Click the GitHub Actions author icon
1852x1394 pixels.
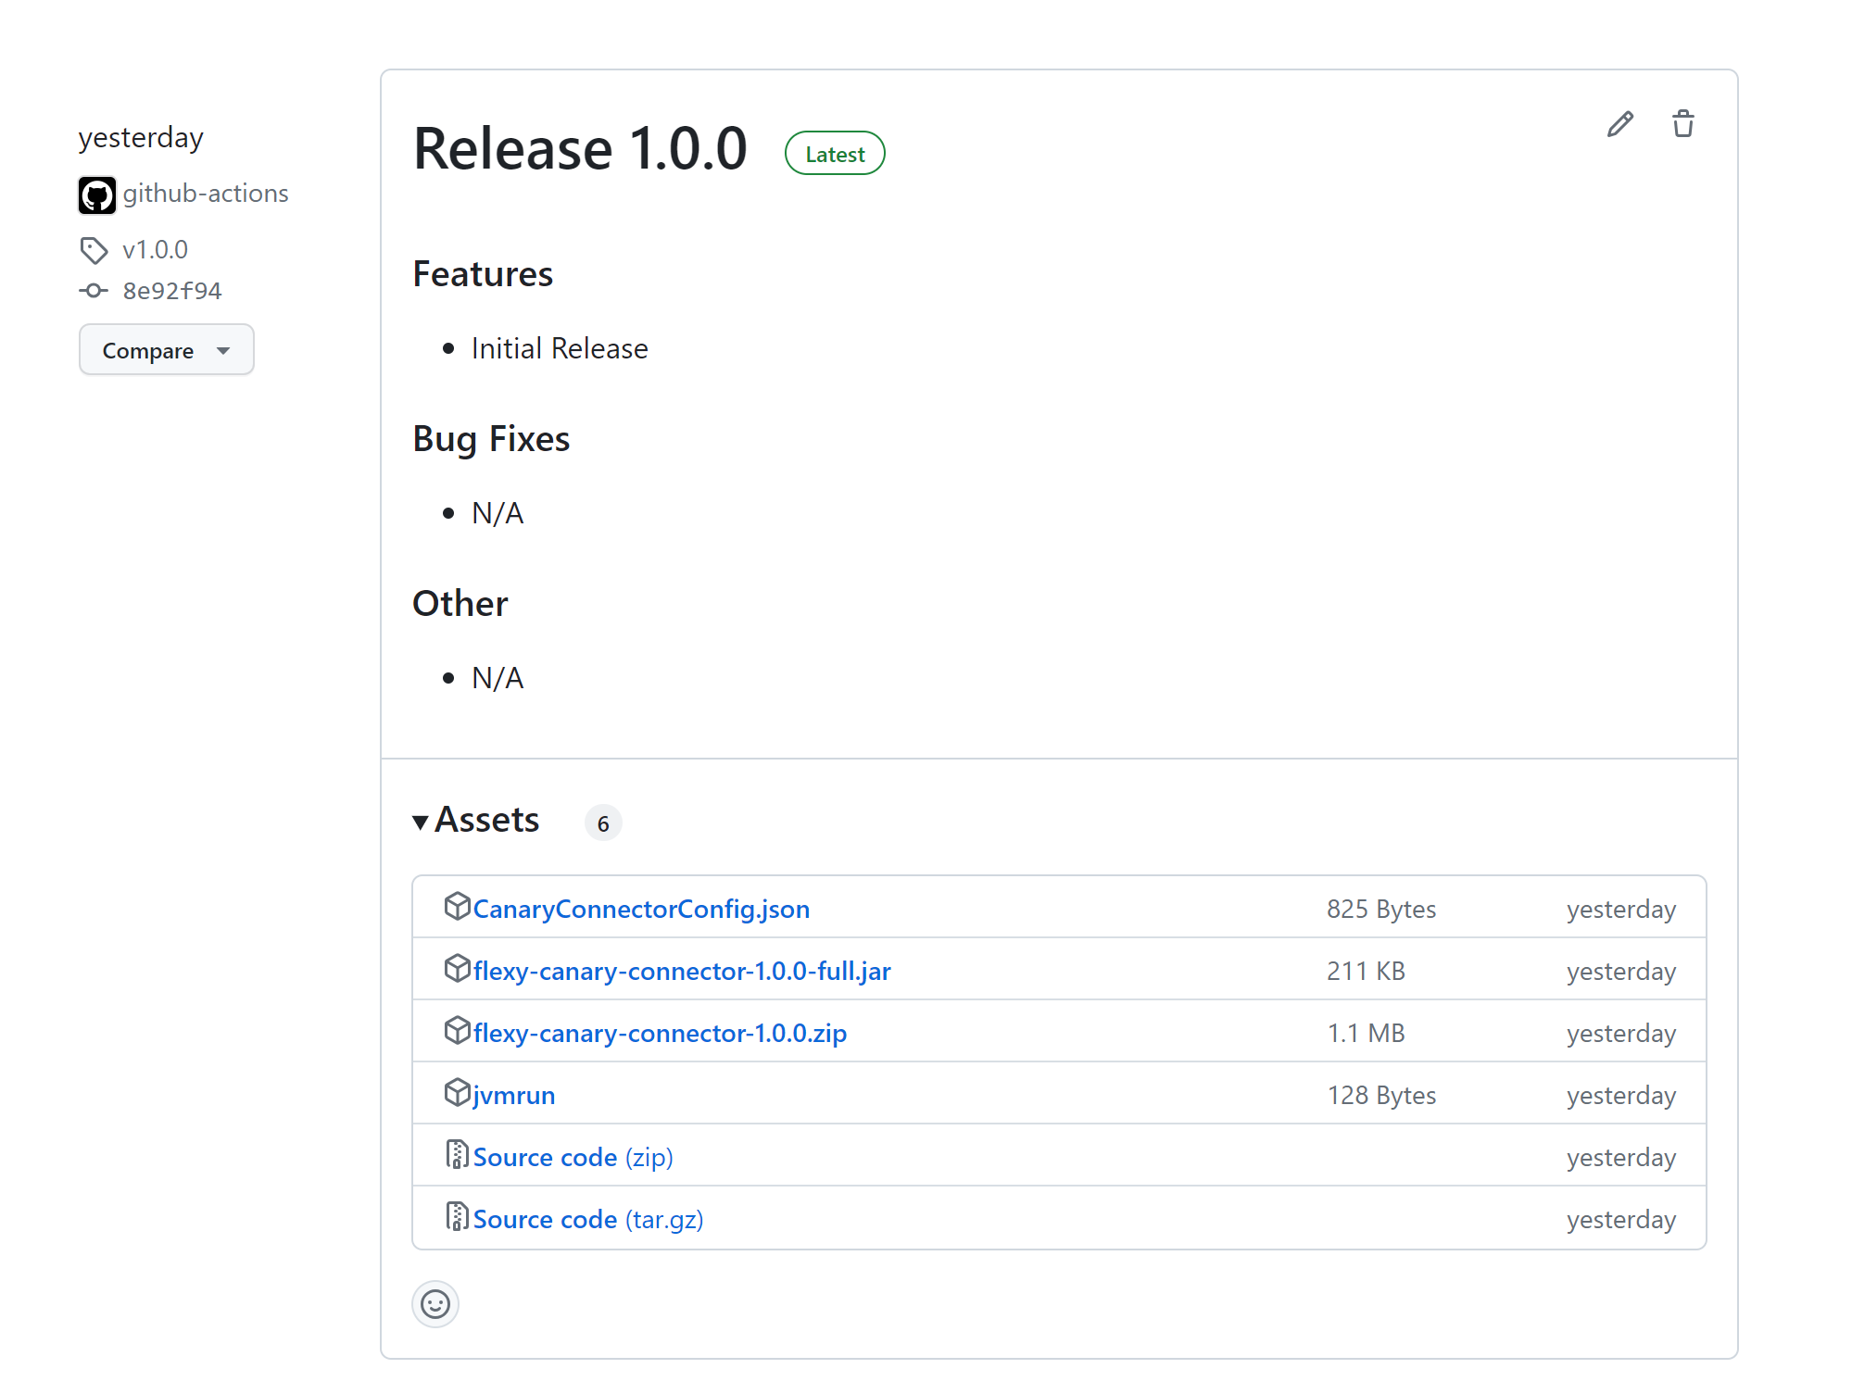coord(98,194)
